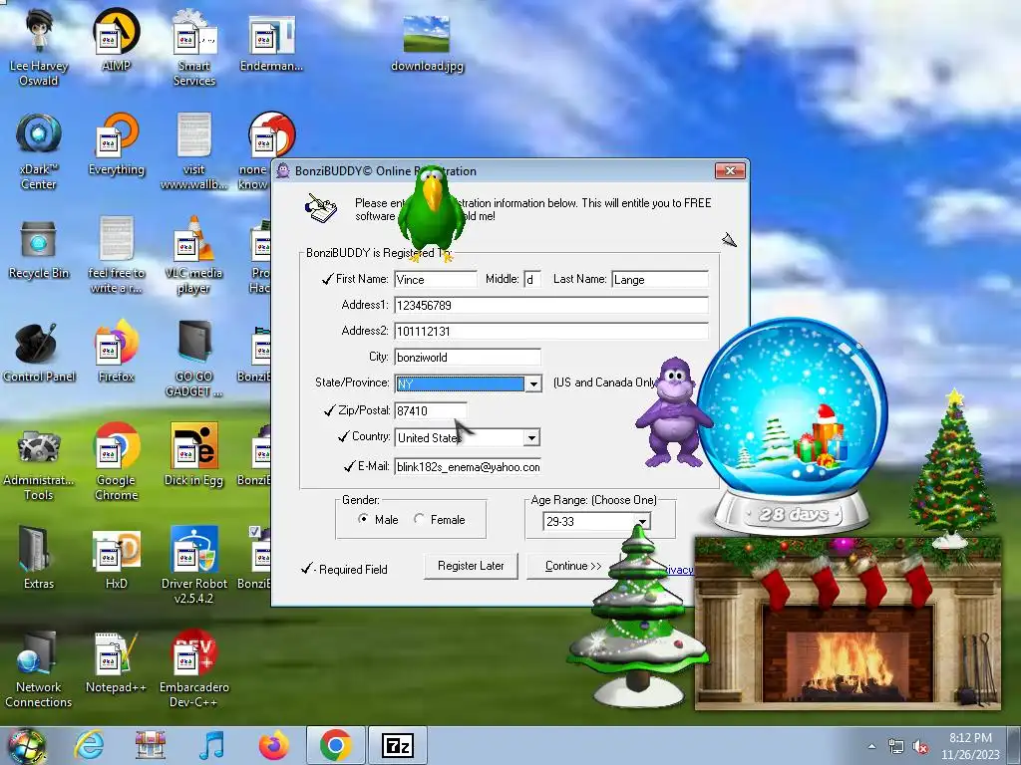Click the Last Name field
This screenshot has width=1021, height=765.
[x=660, y=280]
